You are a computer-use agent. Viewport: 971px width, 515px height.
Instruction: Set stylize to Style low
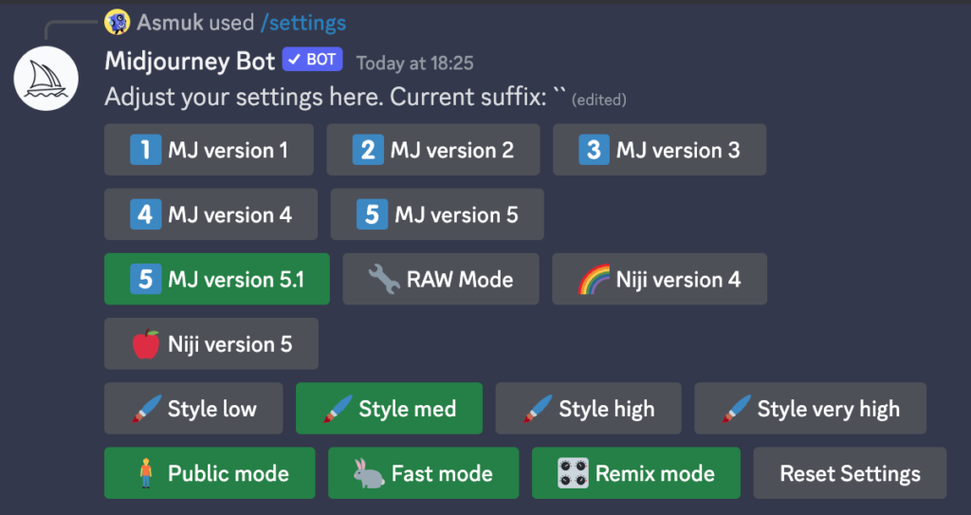click(x=193, y=409)
